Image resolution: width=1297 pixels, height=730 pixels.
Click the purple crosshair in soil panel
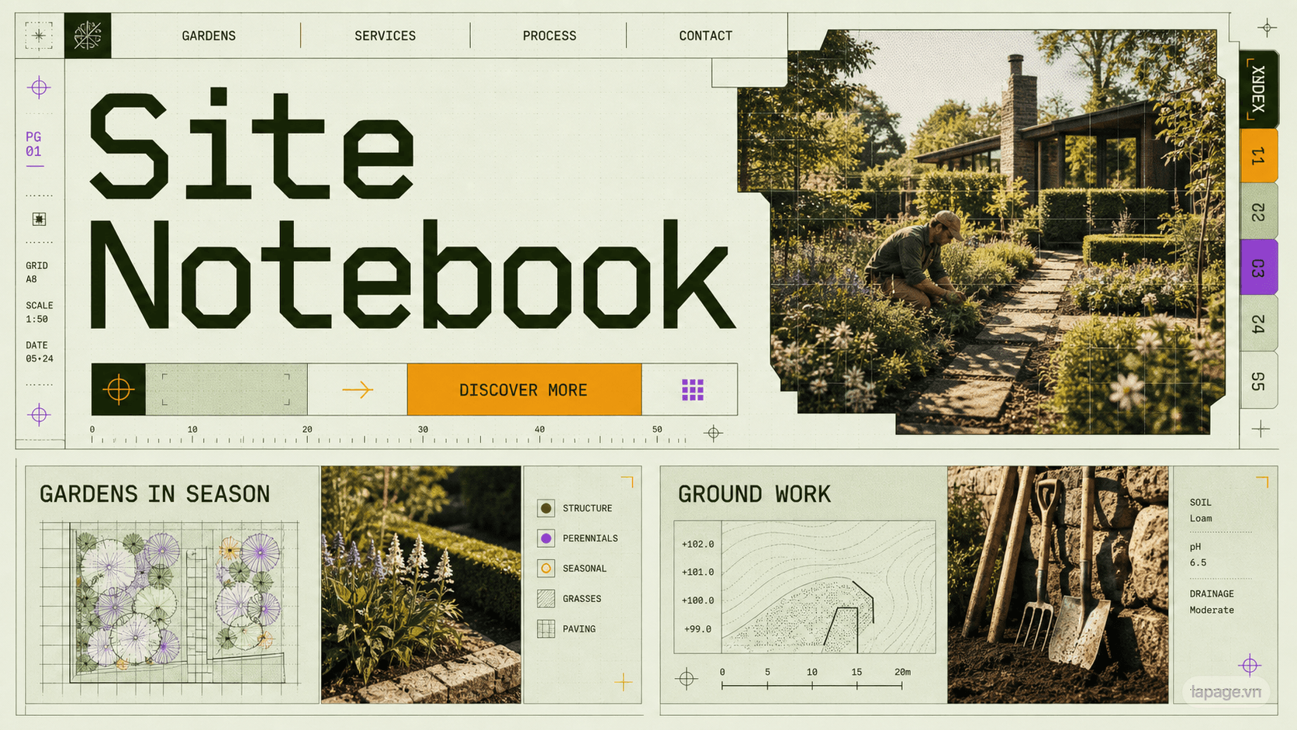coord(1250,665)
